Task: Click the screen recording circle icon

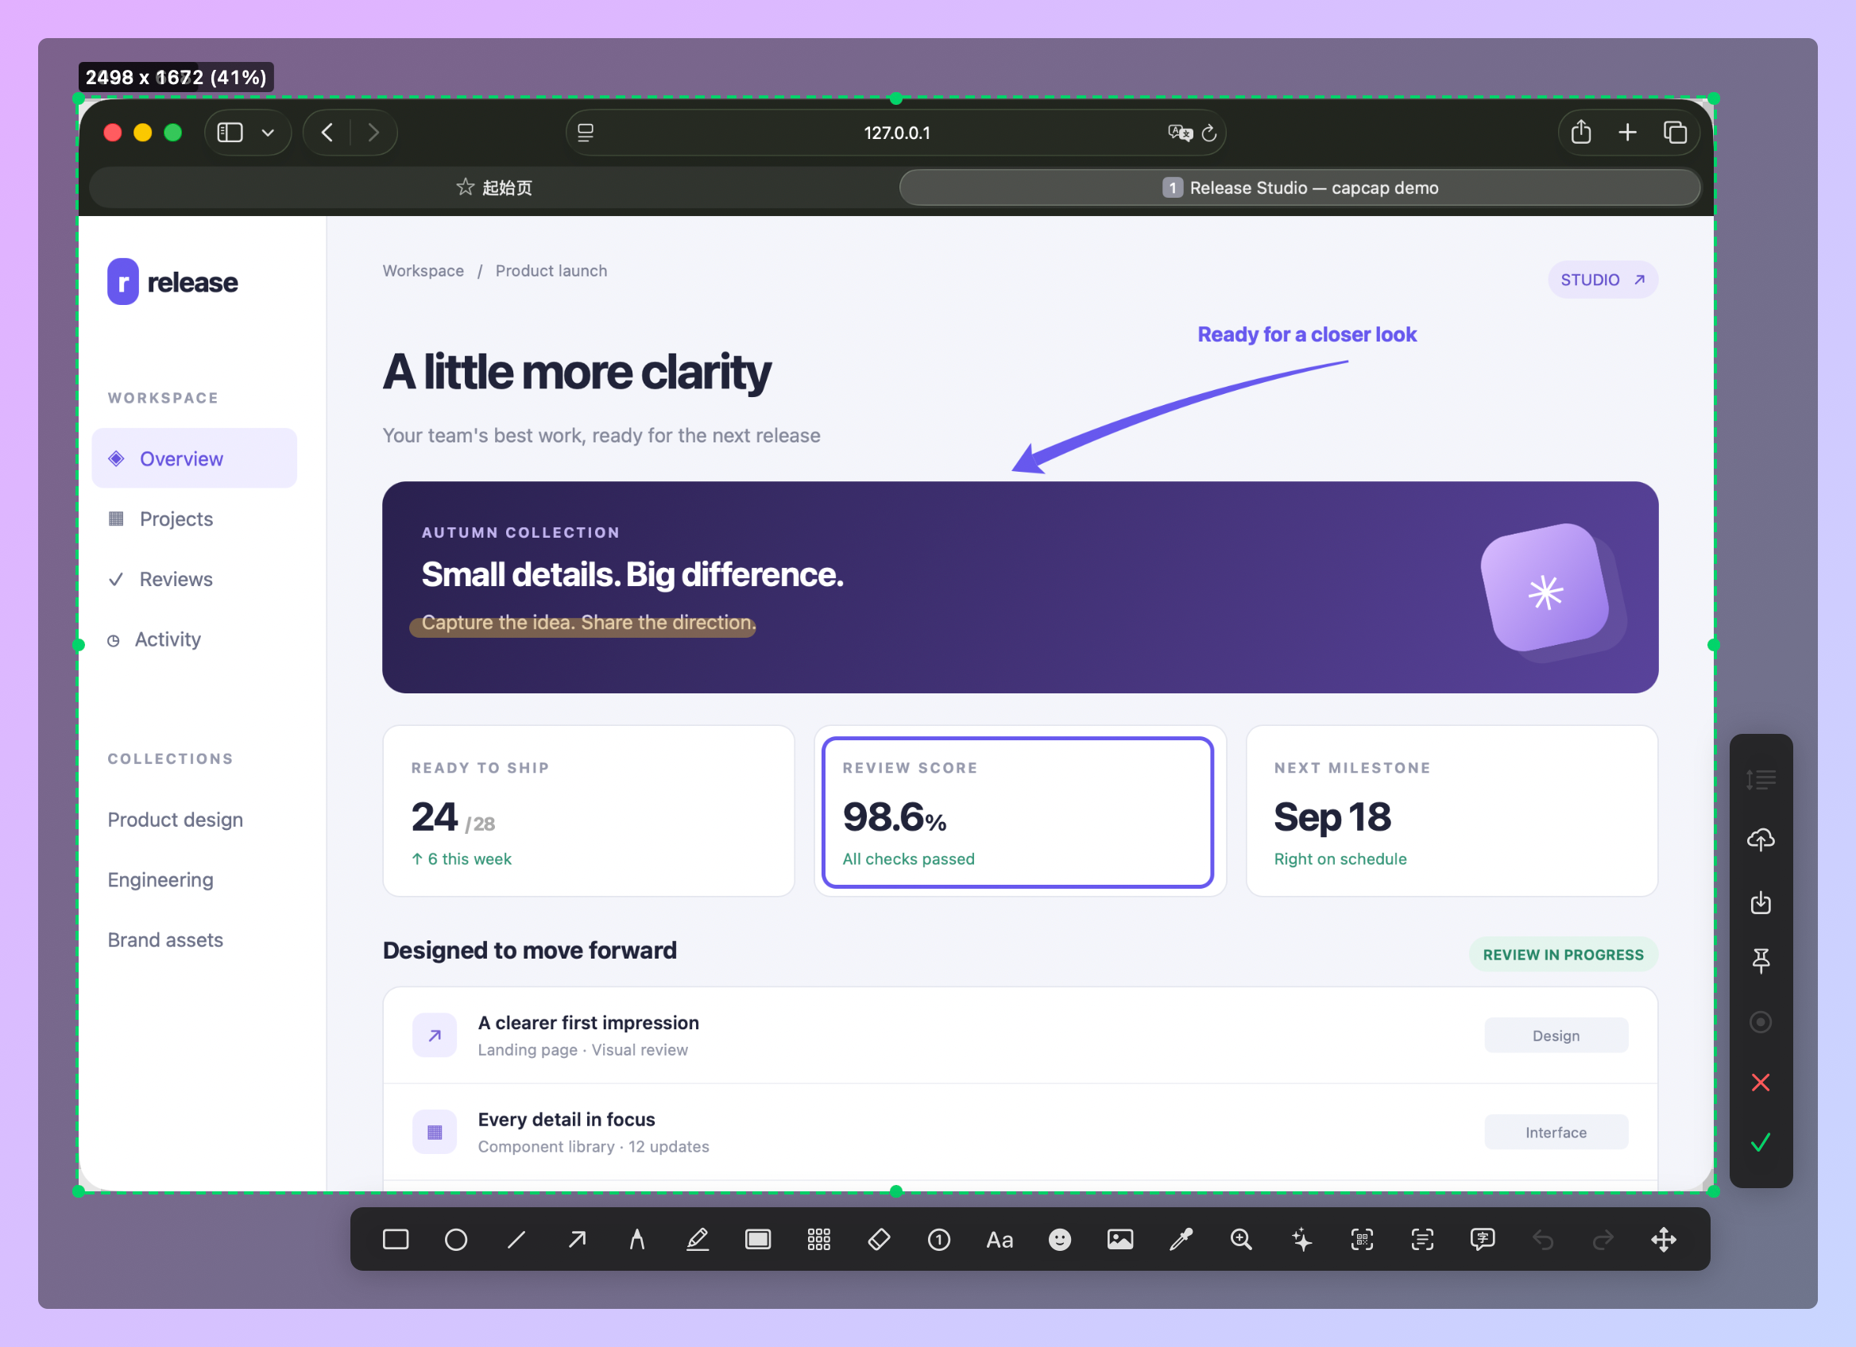Action: 1760,1021
